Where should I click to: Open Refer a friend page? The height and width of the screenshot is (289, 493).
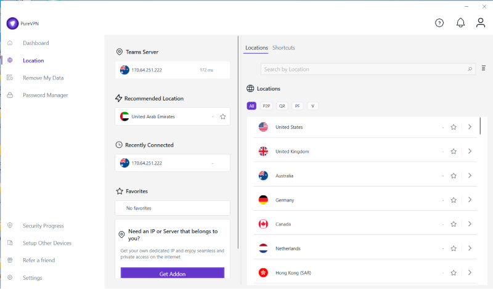point(39,261)
